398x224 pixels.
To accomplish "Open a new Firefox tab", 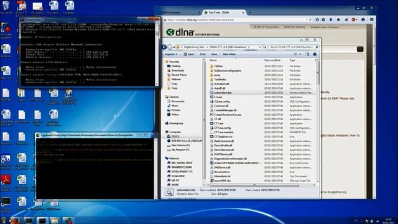I will coord(250,12).
